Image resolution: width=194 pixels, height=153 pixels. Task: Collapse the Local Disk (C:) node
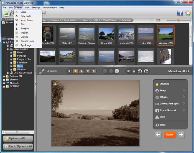8,49
